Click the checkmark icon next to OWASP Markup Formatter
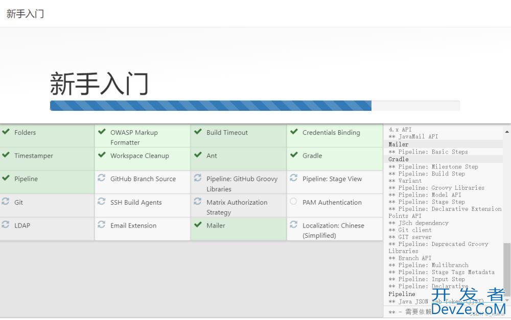511x320 pixels. (x=102, y=132)
